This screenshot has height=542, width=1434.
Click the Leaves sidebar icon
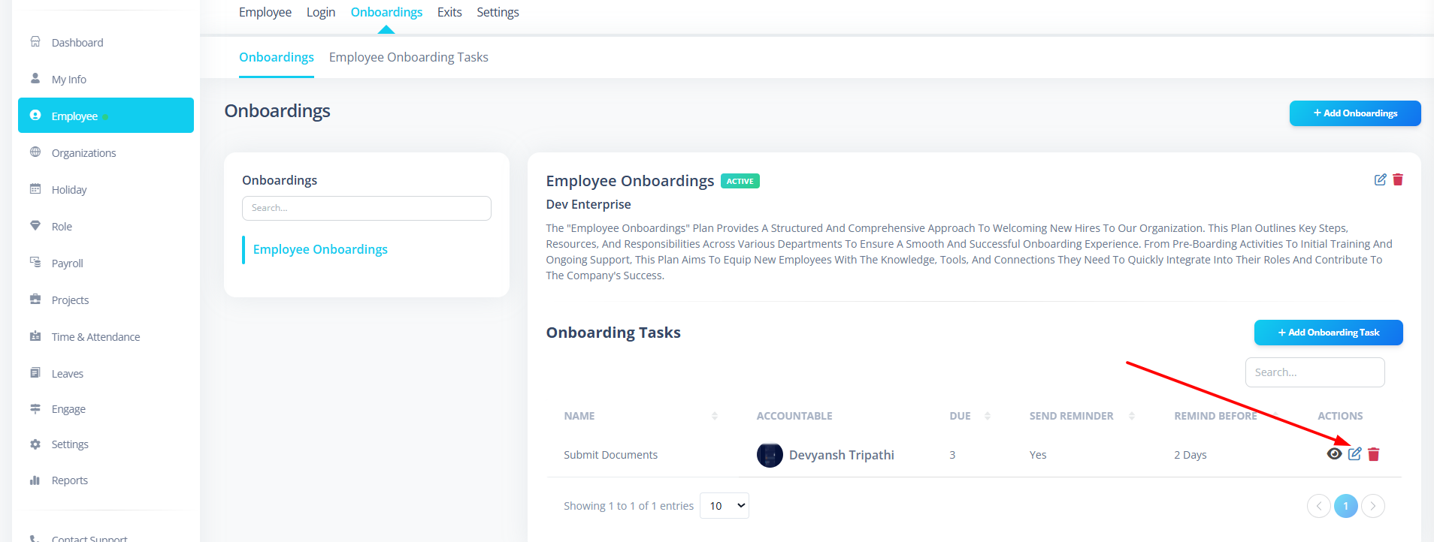pos(35,372)
